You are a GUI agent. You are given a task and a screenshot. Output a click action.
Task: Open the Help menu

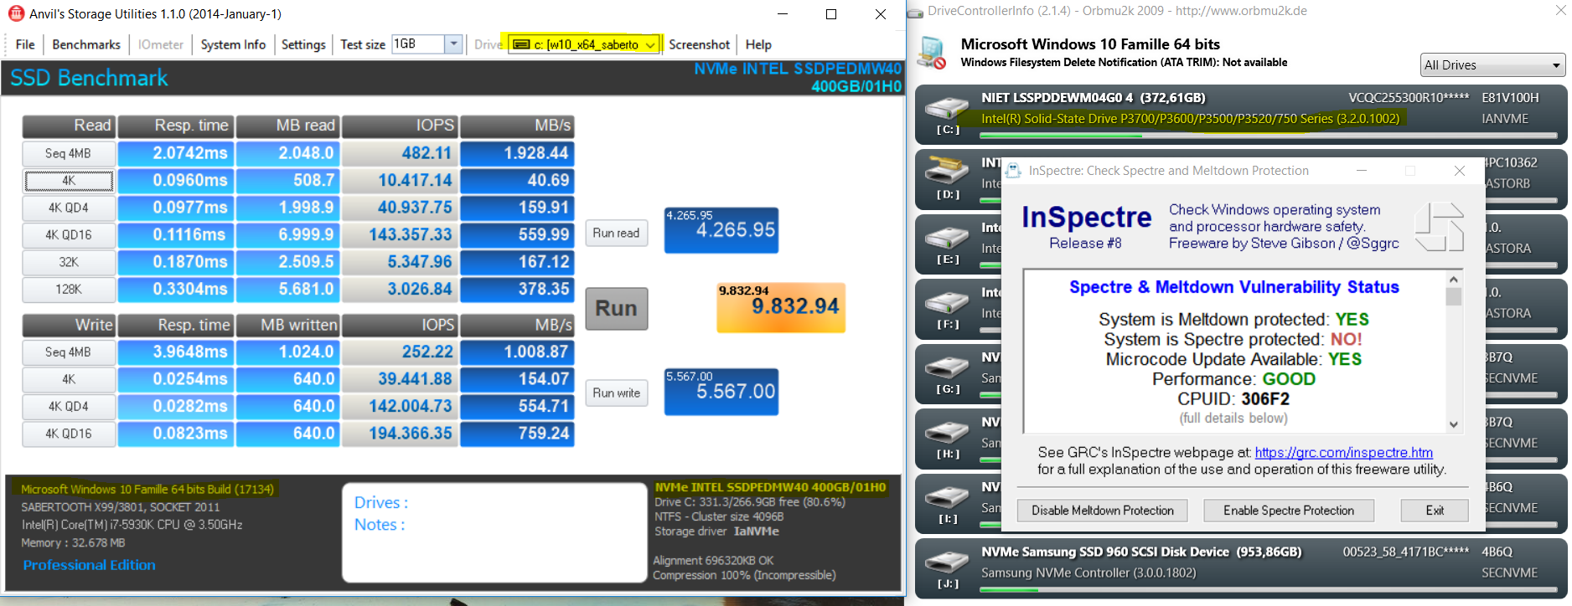point(758,44)
